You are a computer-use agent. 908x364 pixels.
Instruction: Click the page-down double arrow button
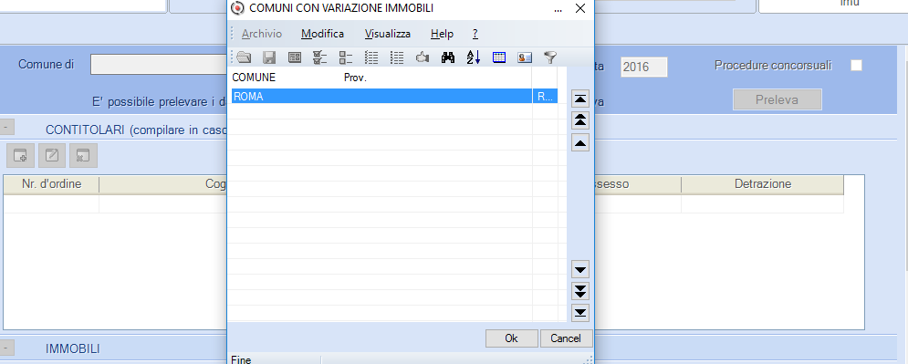click(580, 291)
